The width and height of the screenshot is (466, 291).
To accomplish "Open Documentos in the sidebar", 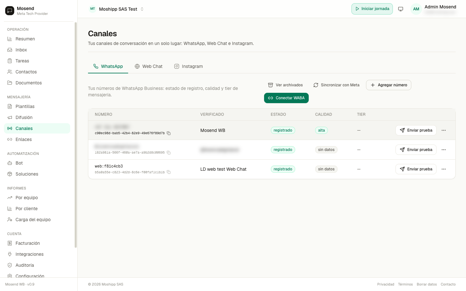I will (x=37, y=83).
